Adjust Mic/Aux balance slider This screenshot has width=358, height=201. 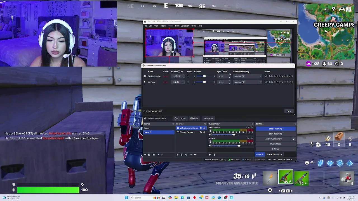[204, 82]
